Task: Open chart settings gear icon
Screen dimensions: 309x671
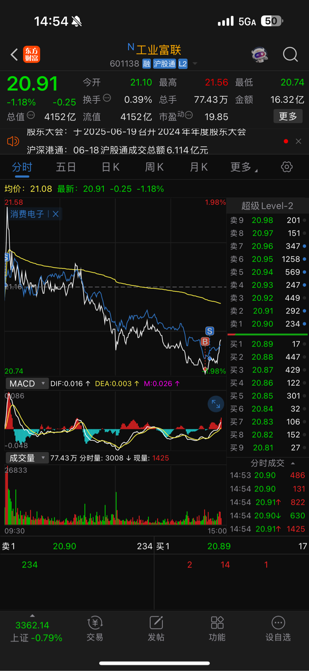Action: pyautogui.click(x=287, y=167)
